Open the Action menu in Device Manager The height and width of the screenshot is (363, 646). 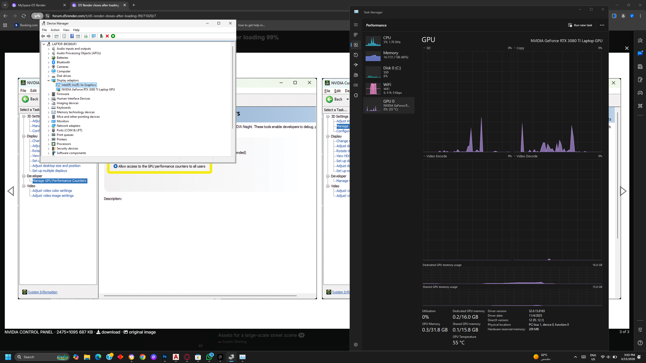(x=55, y=30)
